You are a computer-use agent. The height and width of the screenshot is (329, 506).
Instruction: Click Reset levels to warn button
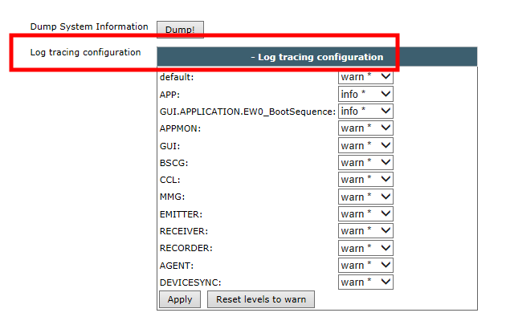261,299
